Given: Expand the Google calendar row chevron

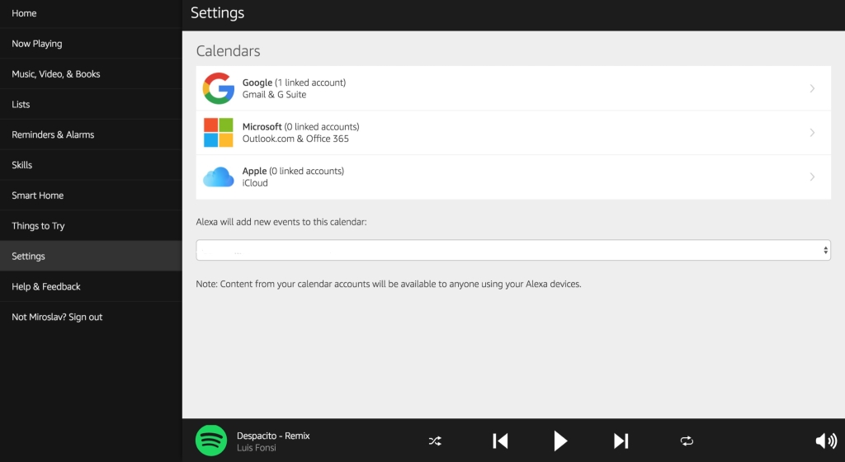Looking at the screenshot, I should coord(812,88).
